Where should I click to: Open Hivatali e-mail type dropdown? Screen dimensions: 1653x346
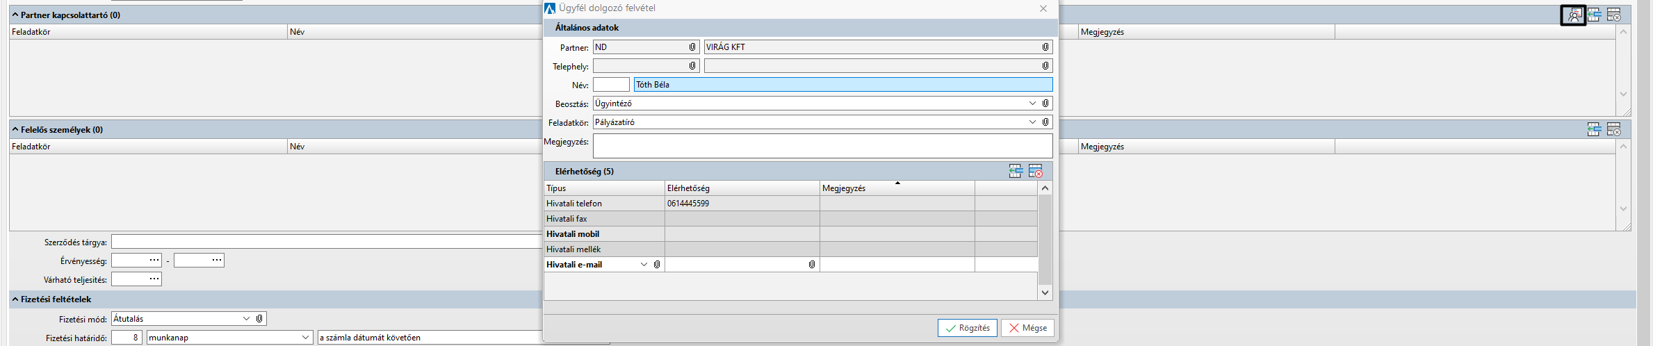644,264
